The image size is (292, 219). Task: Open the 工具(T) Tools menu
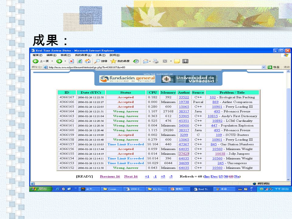101,55
